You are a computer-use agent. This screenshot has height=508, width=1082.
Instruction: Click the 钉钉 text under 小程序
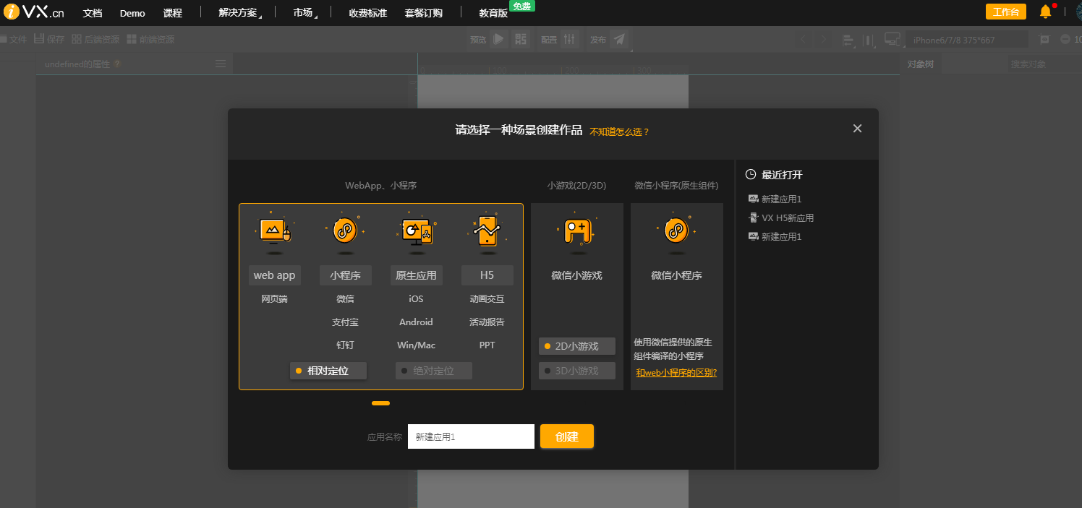pyautogui.click(x=345, y=345)
